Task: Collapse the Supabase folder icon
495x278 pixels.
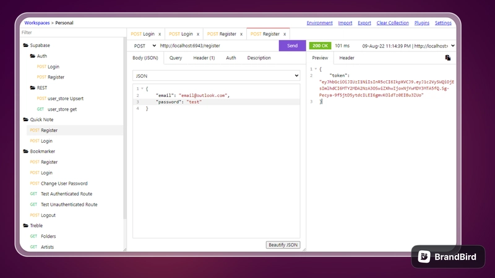Action: click(26, 45)
